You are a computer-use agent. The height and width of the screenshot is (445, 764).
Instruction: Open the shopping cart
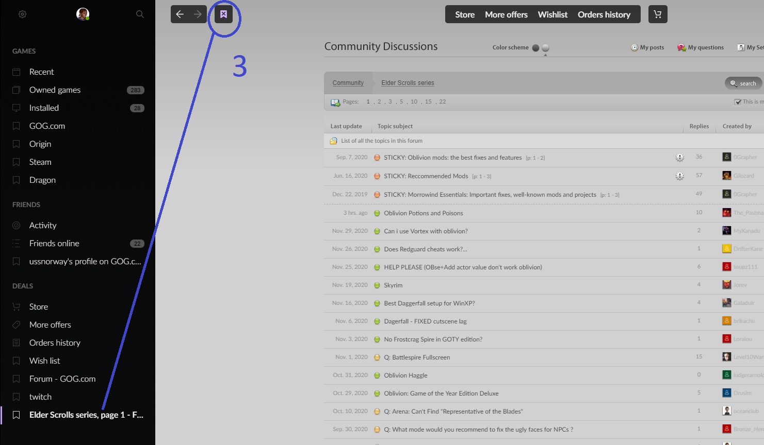point(657,14)
